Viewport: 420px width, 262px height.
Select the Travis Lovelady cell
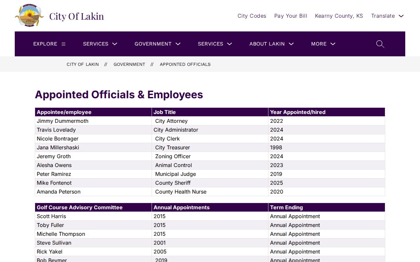coord(93,130)
